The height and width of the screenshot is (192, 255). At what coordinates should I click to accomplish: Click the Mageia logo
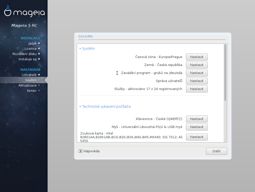[25, 11]
